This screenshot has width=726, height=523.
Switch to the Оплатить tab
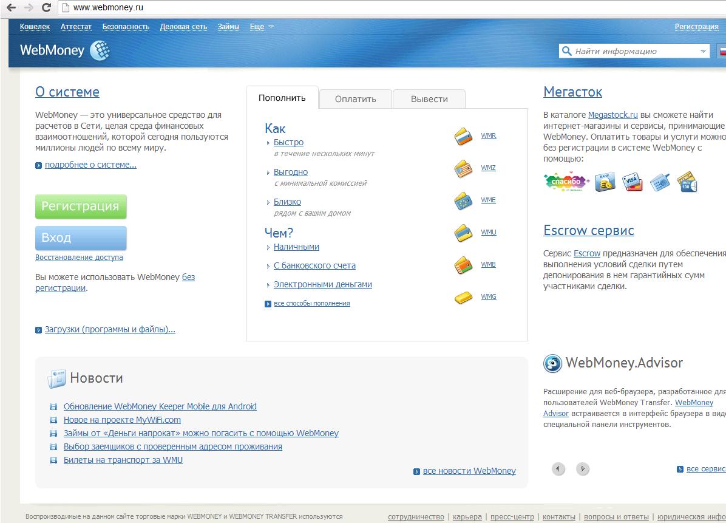[356, 99]
